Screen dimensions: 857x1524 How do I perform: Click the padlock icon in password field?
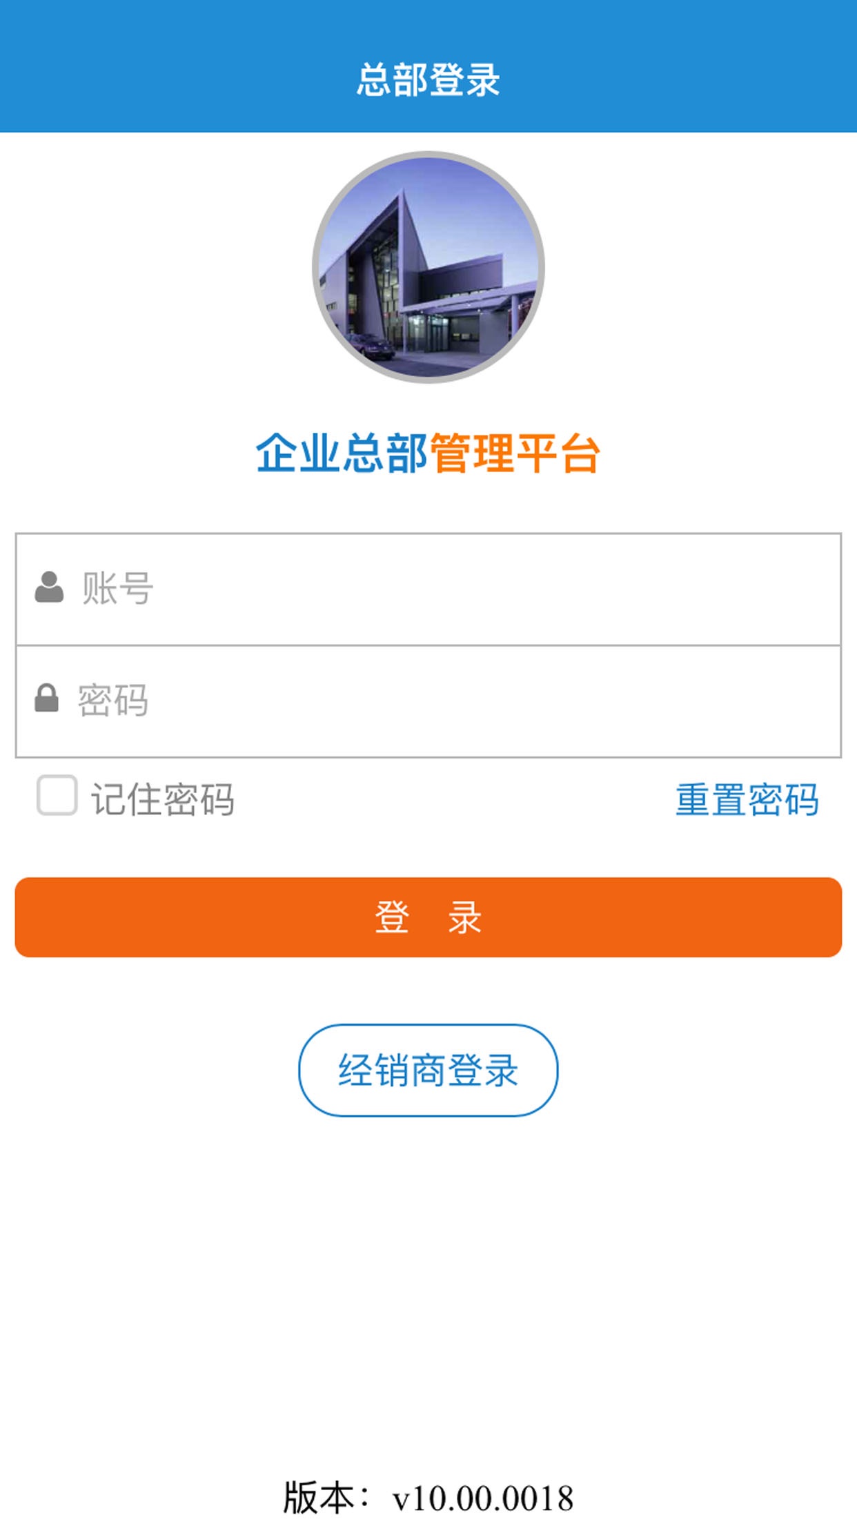click(46, 698)
